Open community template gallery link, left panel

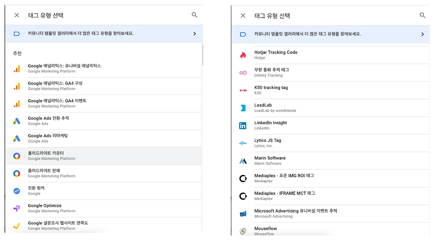click(x=104, y=34)
